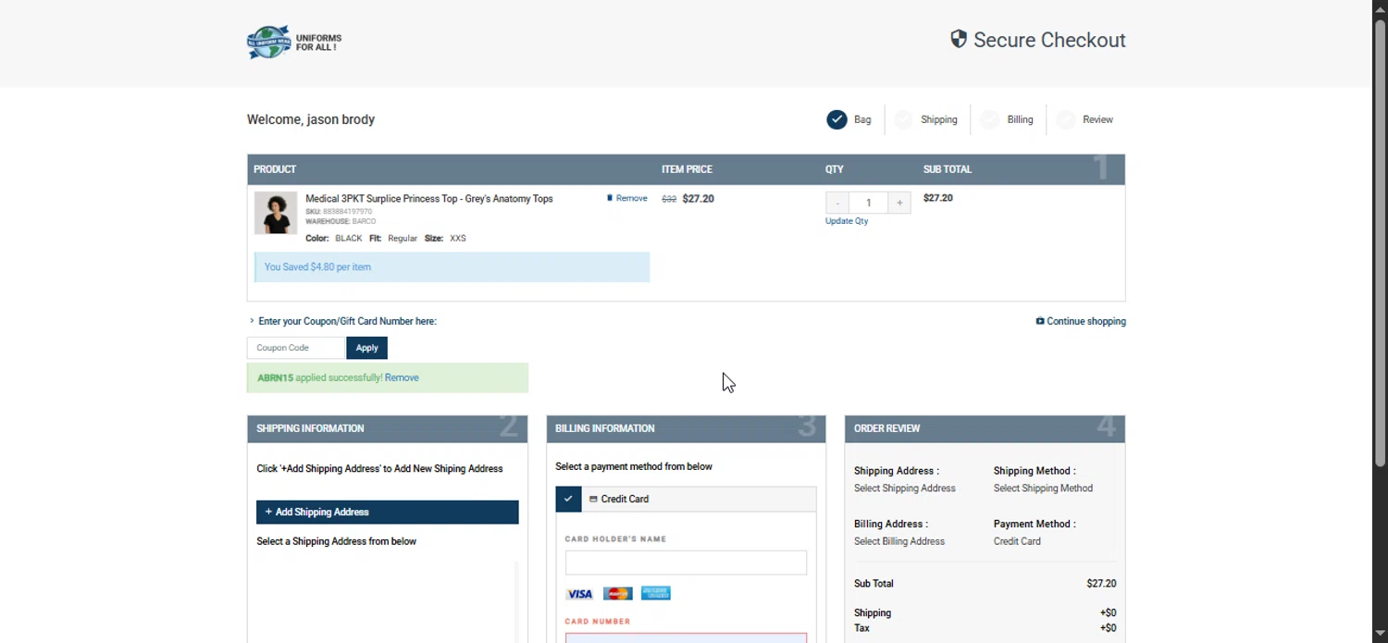Focus the Coupon Code field
Screen dimensions: 1388x643
click(x=295, y=348)
